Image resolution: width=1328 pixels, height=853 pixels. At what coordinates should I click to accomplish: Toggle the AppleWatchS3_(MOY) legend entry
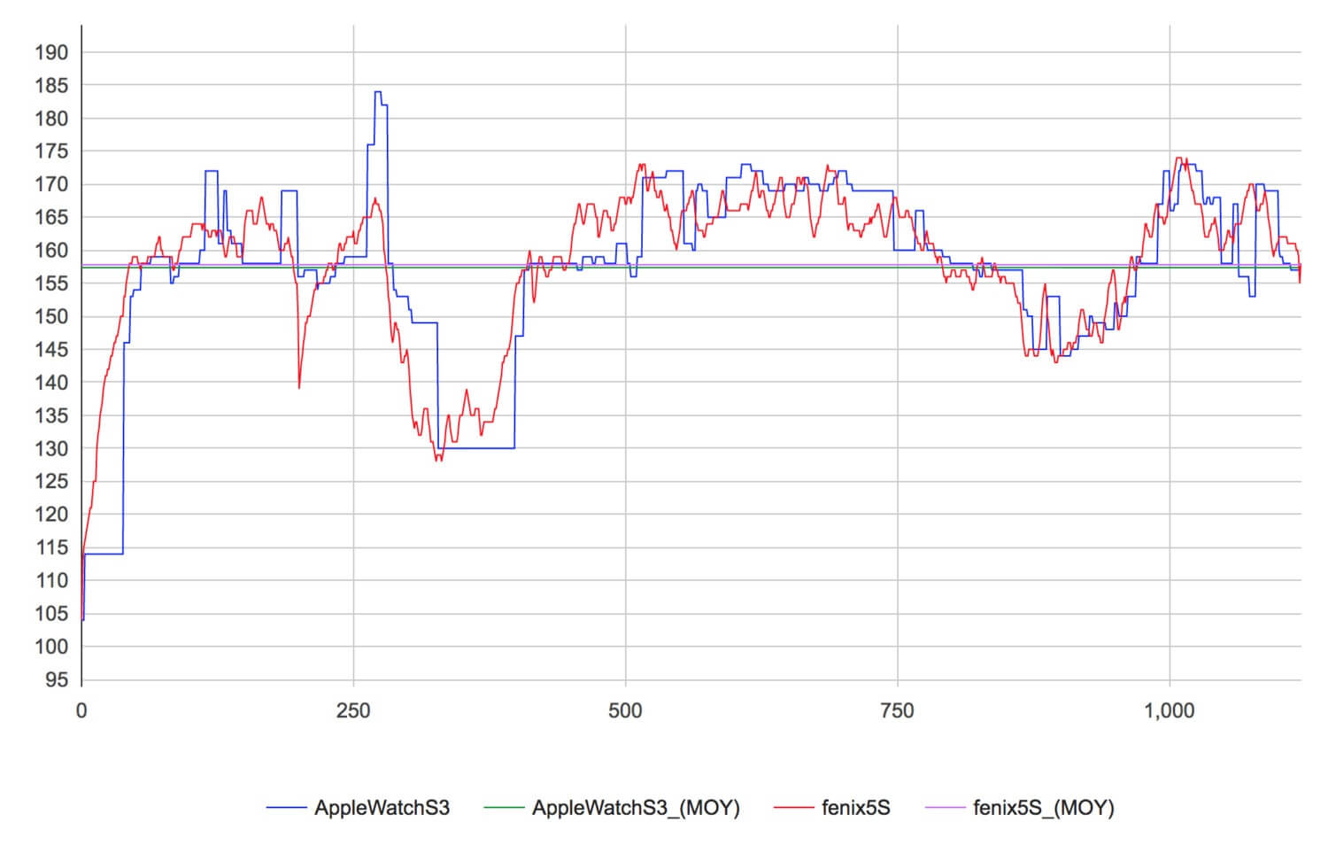612,807
